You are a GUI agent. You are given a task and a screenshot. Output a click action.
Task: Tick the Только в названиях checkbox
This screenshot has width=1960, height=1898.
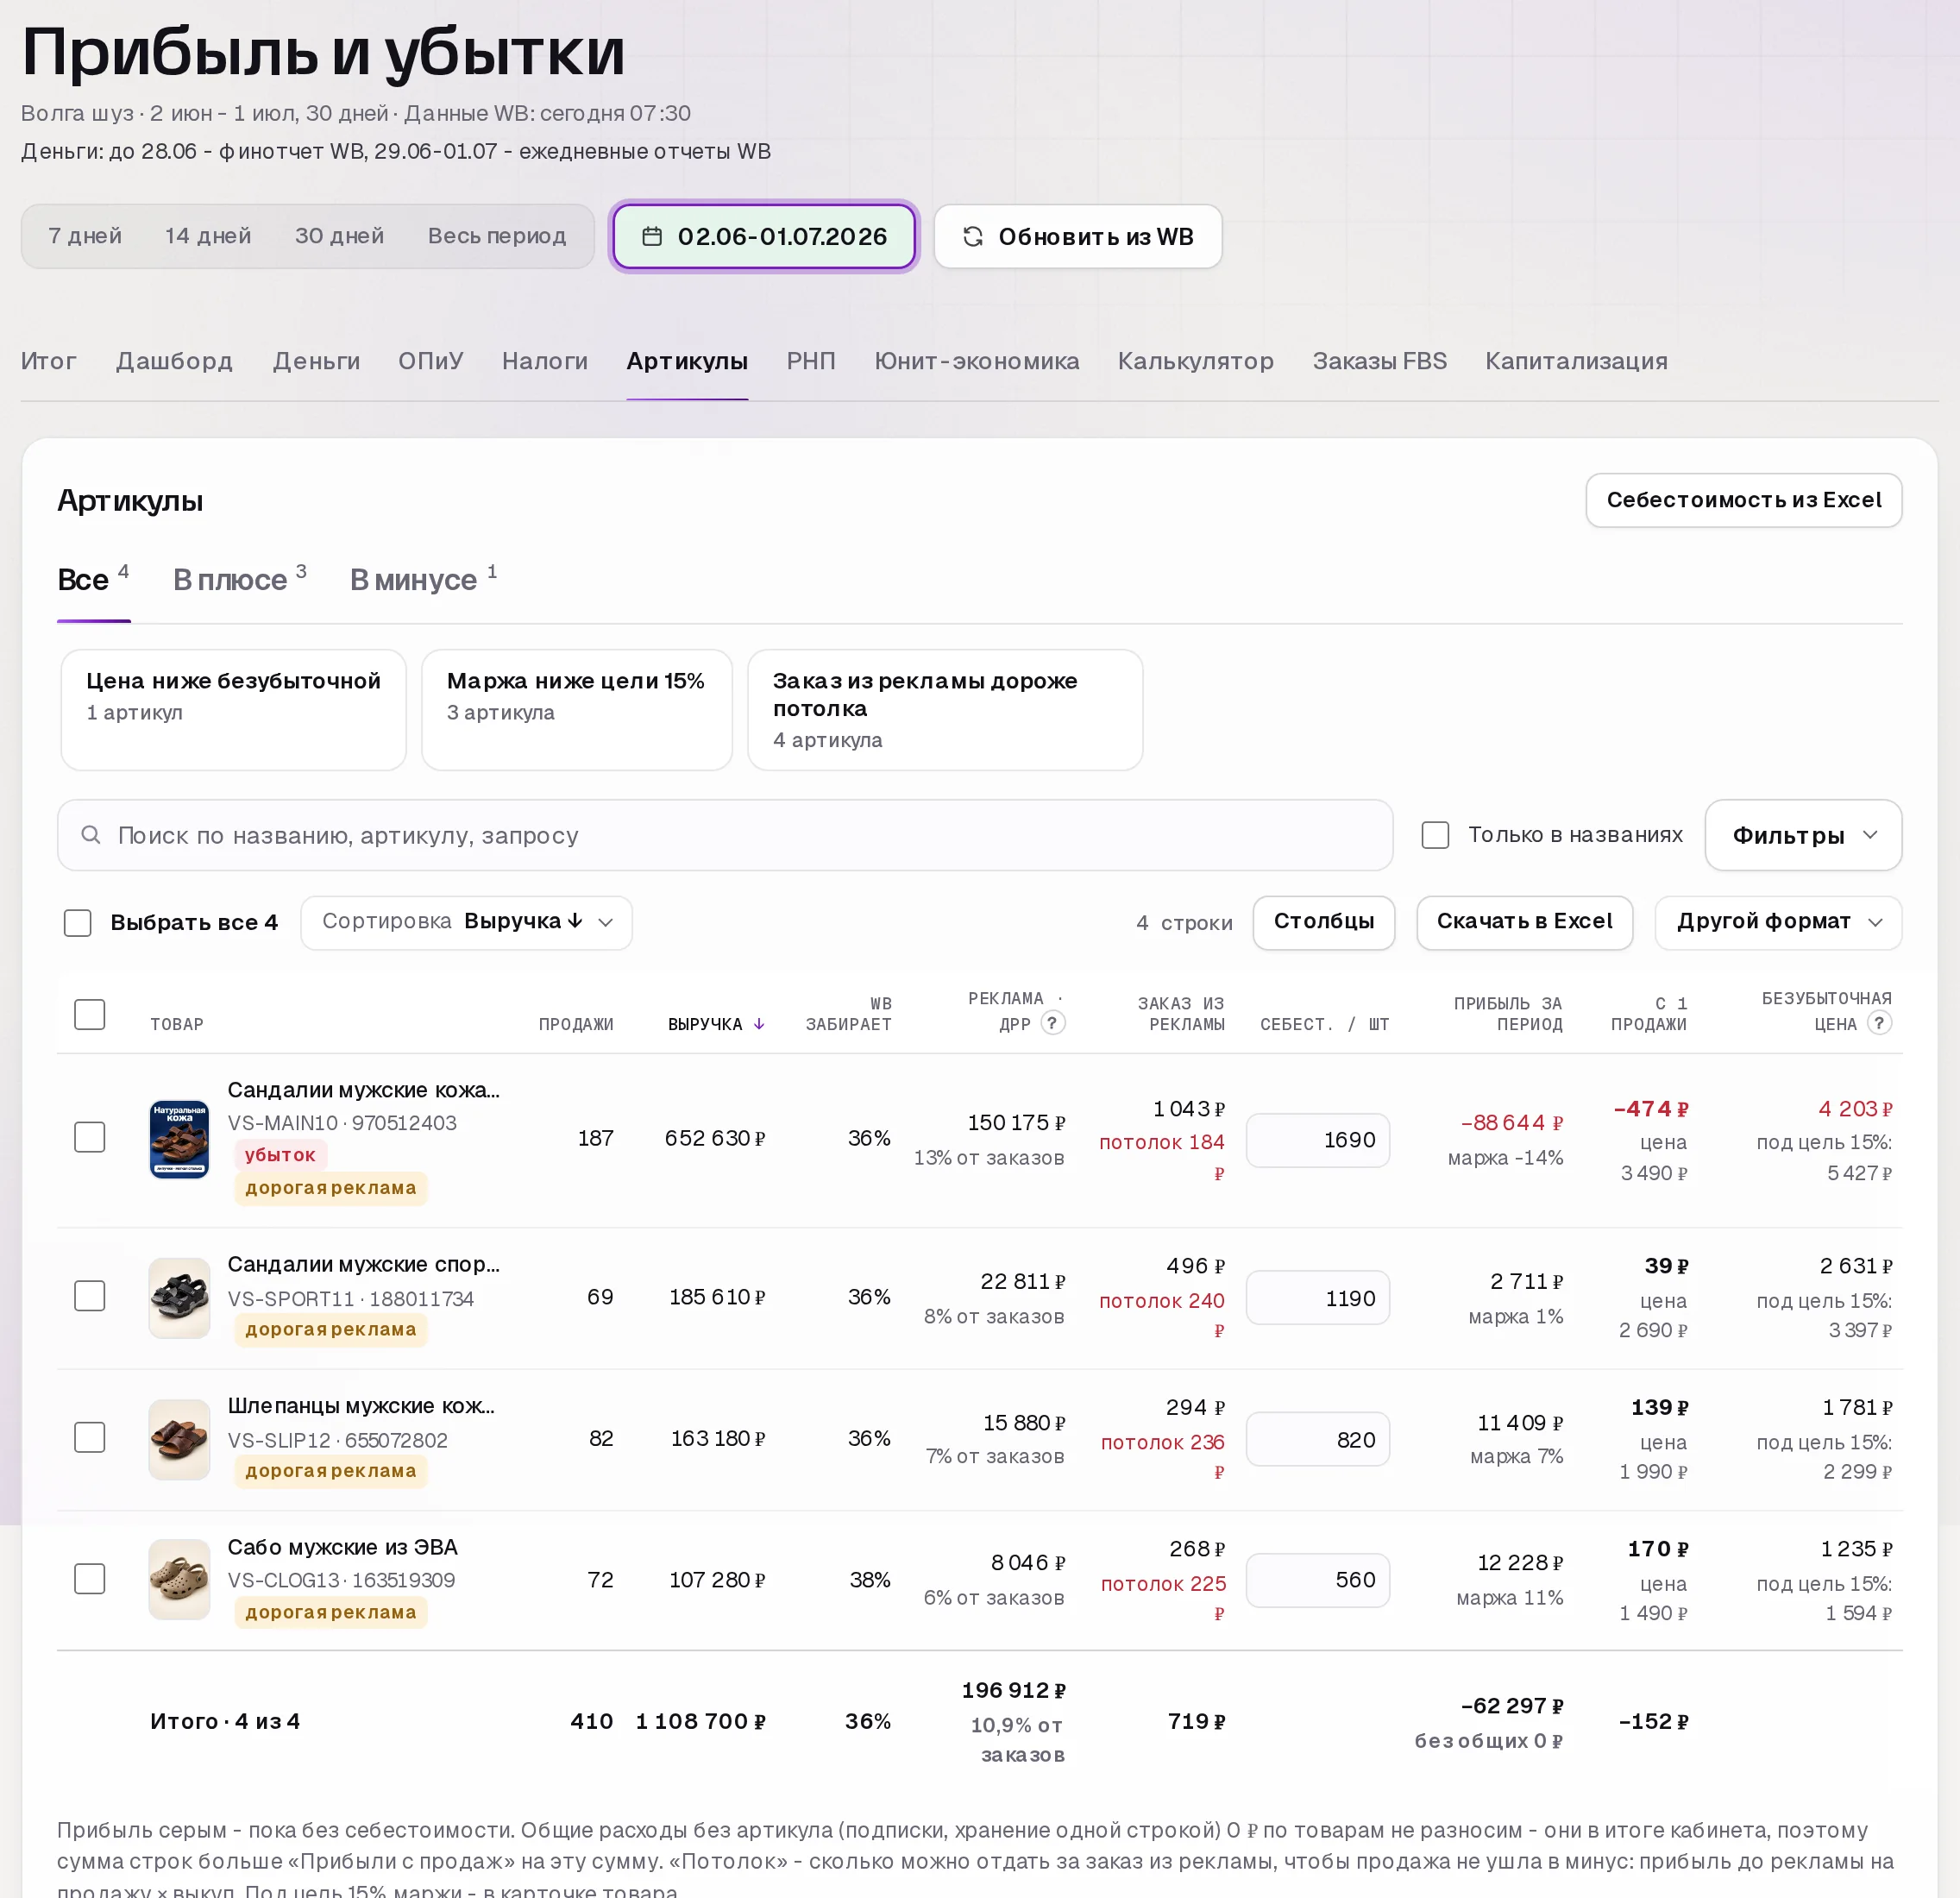pos(1435,835)
